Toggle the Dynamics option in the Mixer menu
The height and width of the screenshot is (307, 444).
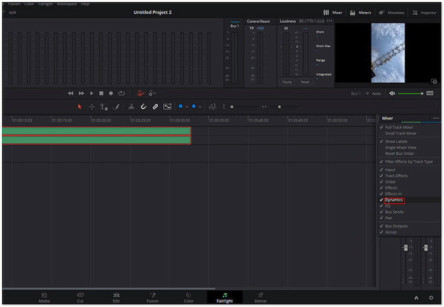(x=394, y=200)
